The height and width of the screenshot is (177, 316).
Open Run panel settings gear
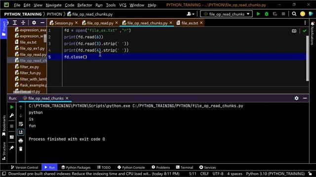pyautogui.click(x=296, y=98)
